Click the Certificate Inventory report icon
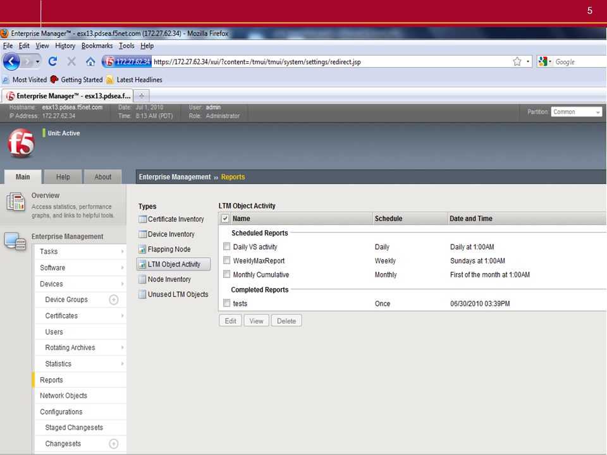Viewport: 607px width, 455px height. 142,219
